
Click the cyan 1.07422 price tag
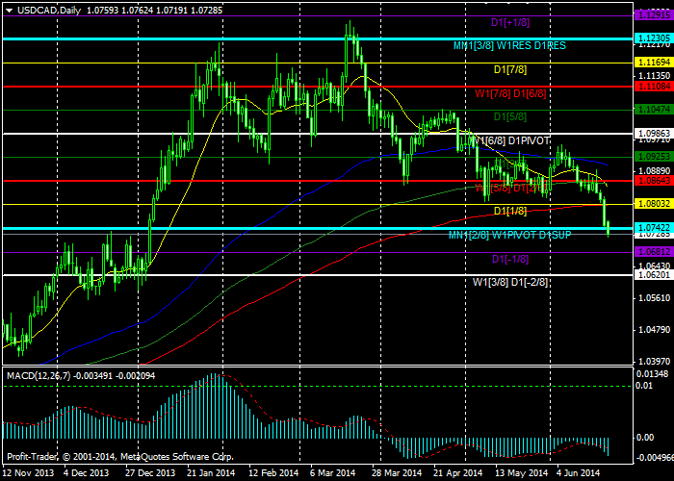coord(654,227)
